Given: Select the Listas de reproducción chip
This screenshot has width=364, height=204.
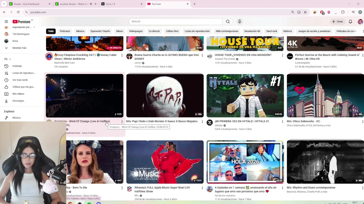Looking at the screenshot, I should [x=197, y=31].
